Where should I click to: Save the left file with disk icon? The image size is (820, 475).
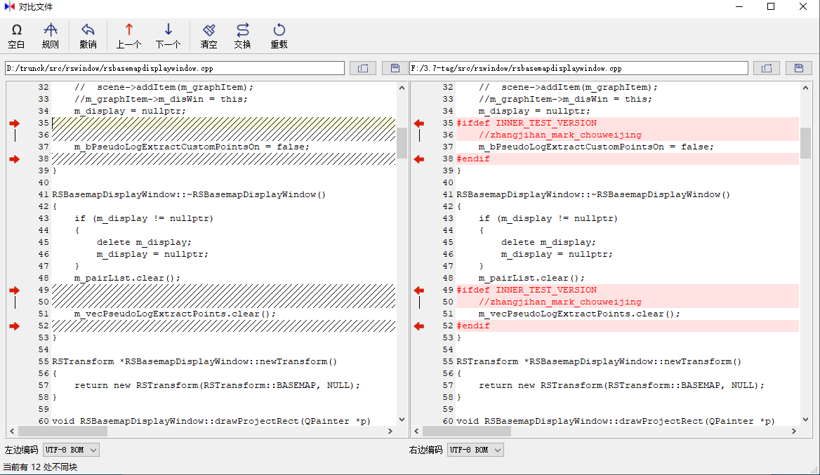coord(395,68)
